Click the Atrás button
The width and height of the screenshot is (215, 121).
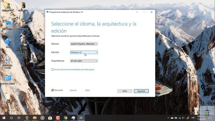pos(125,91)
